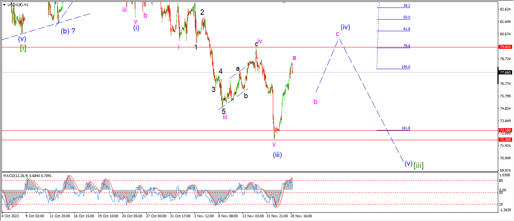
Task: Select the red 73.100 price level label
Action: (x=505, y=130)
